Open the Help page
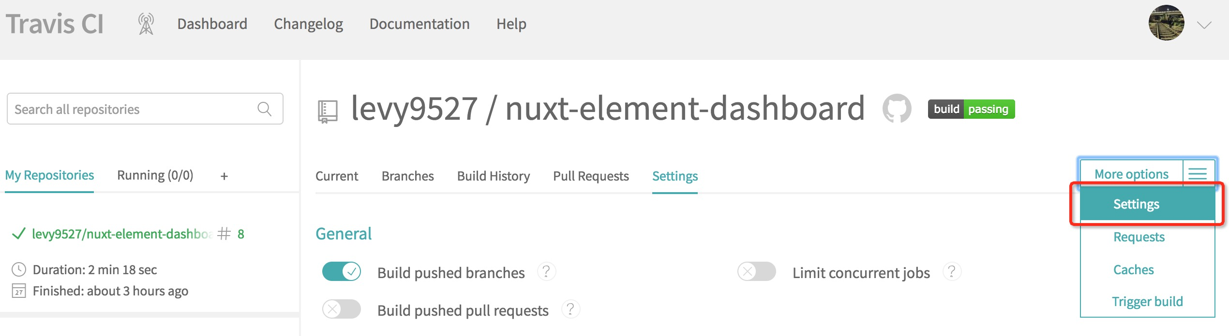This screenshot has height=336, width=1229. coord(511,24)
